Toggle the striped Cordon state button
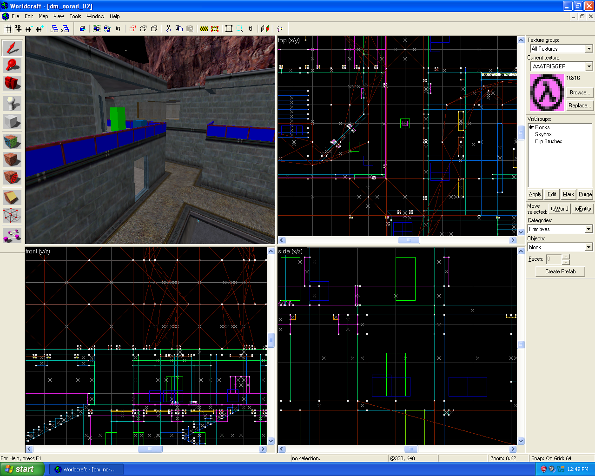Screen dimensions: 595x476 pos(204,29)
